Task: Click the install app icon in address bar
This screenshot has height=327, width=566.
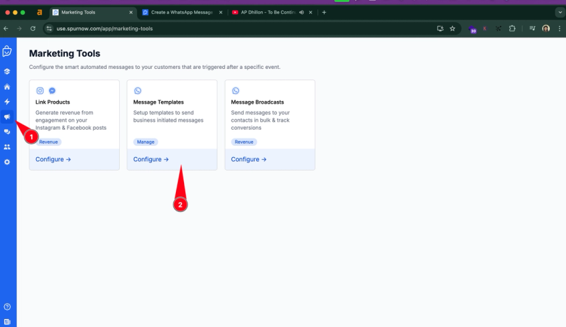Action: (440, 29)
